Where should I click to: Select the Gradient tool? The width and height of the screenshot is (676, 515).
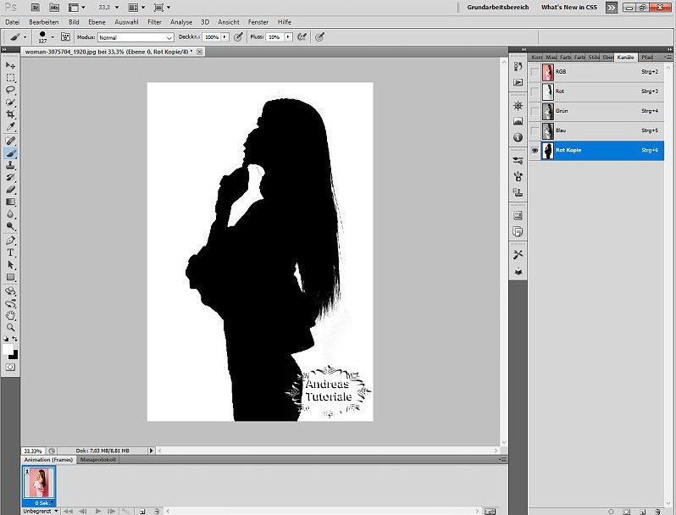10,202
